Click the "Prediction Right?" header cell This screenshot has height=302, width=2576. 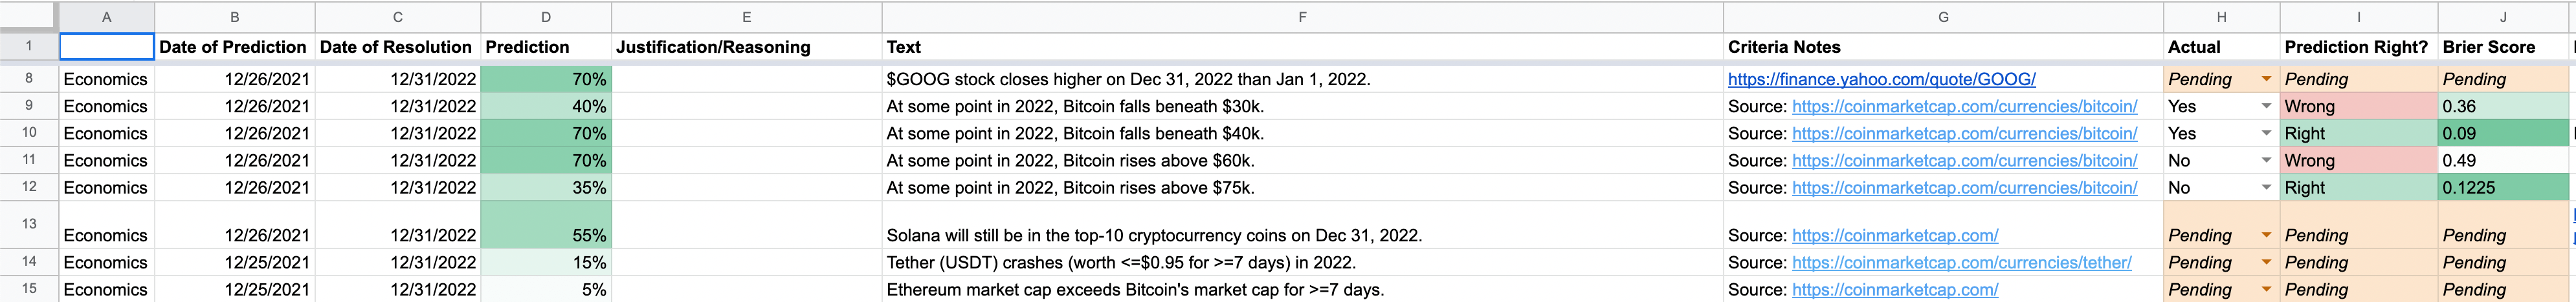(x=2356, y=47)
